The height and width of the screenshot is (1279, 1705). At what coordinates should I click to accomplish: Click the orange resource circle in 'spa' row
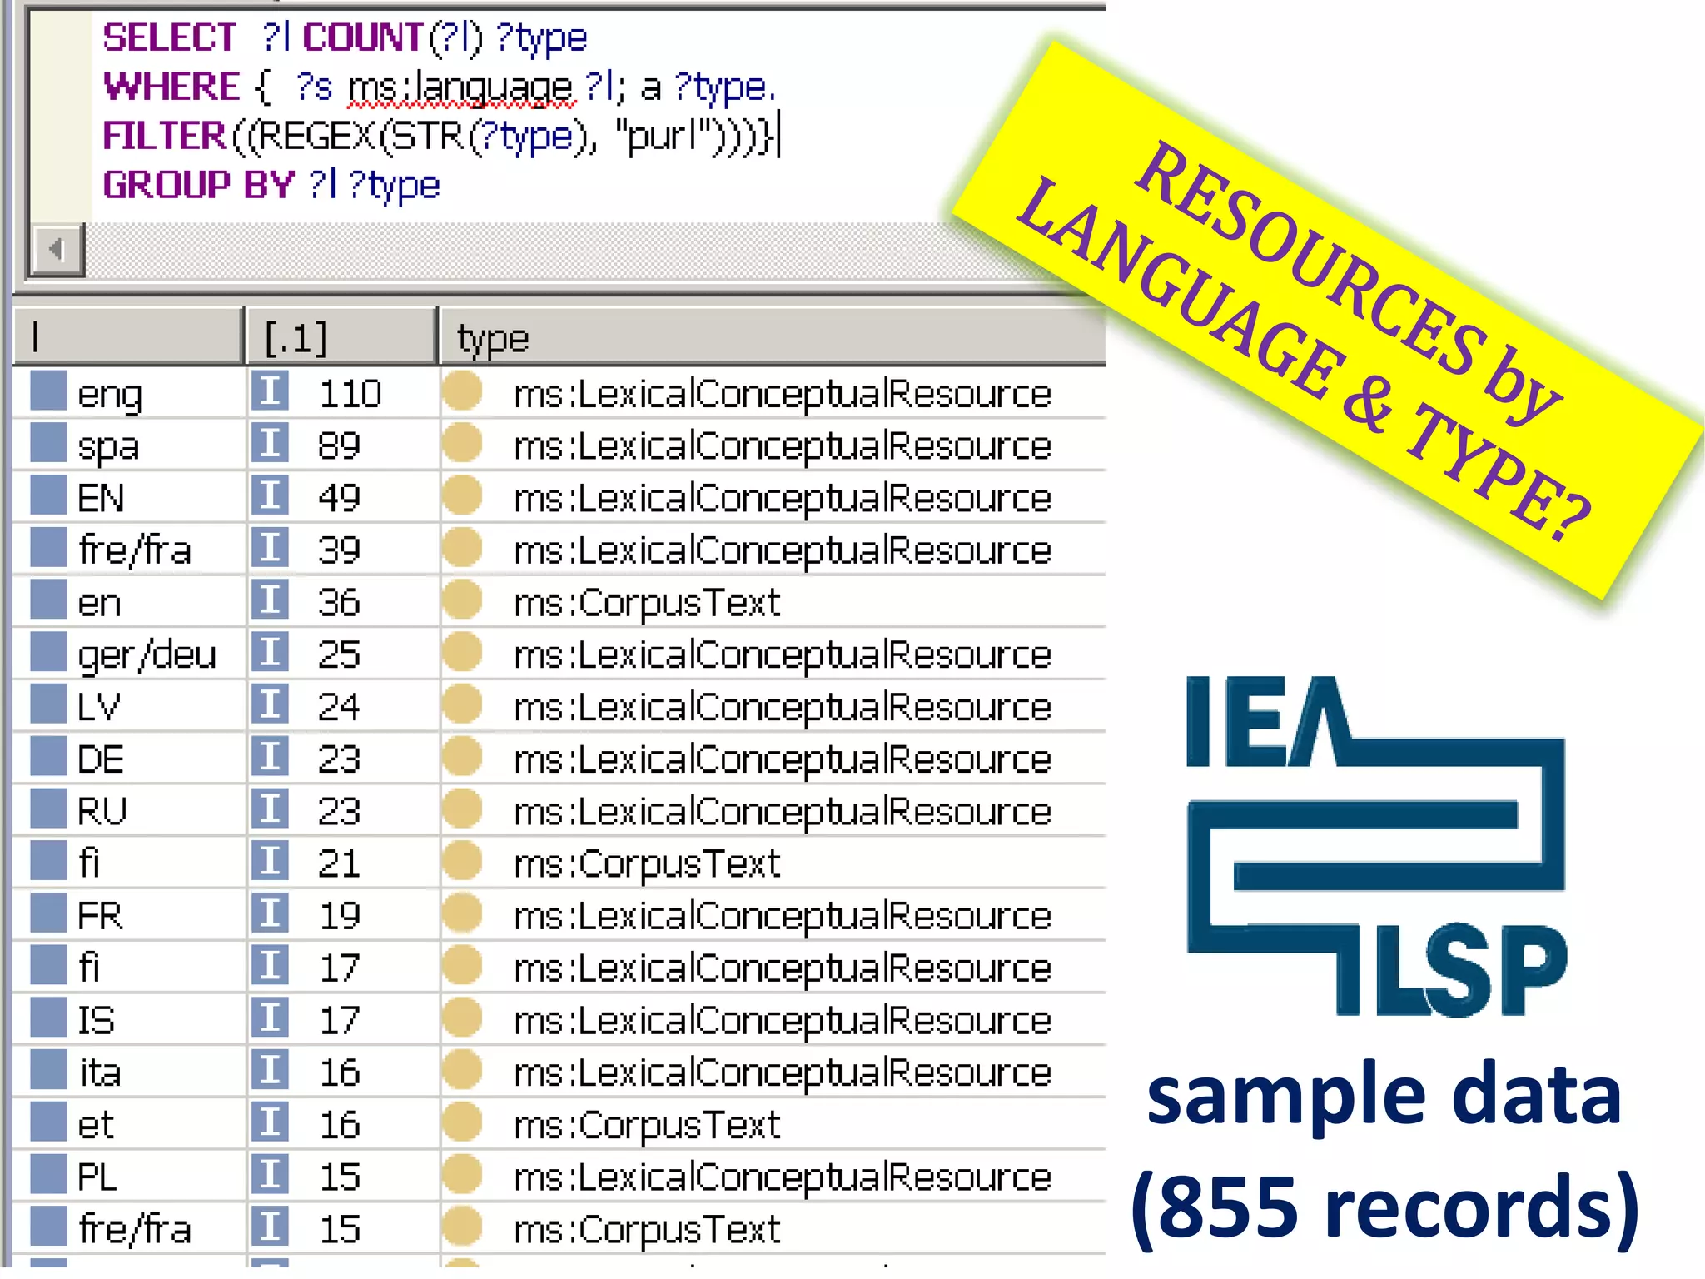pyautogui.click(x=462, y=443)
